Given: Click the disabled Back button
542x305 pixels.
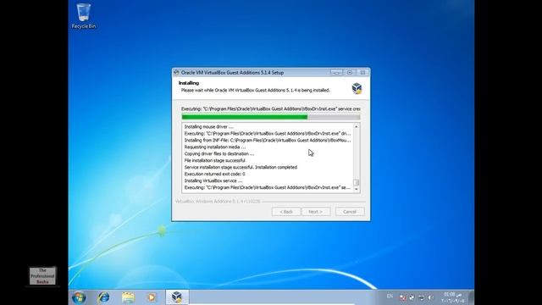Looking at the screenshot, I should 286,212.
